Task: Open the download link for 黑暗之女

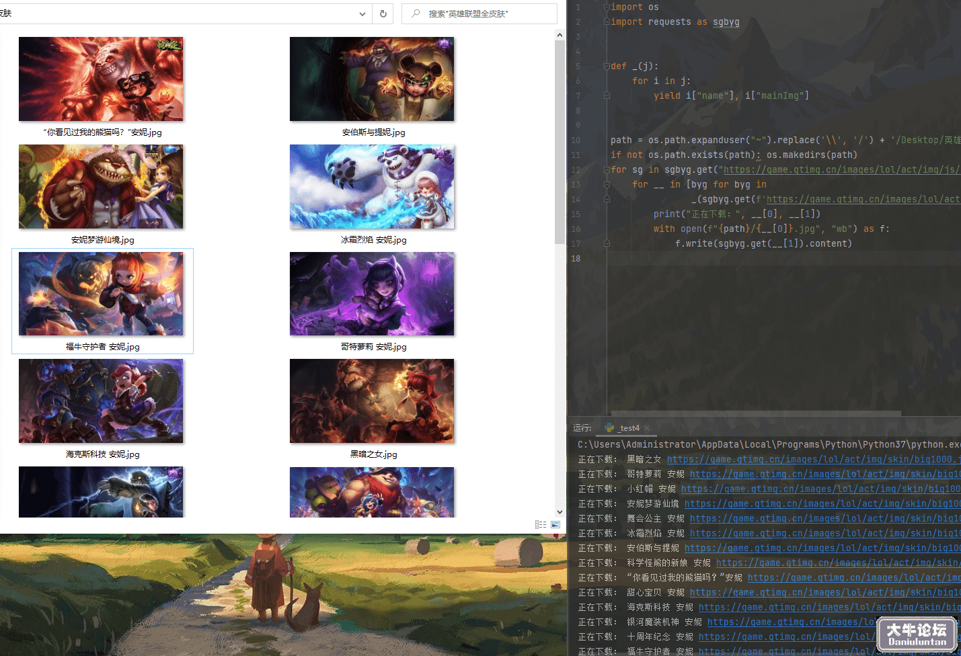Action: point(814,460)
